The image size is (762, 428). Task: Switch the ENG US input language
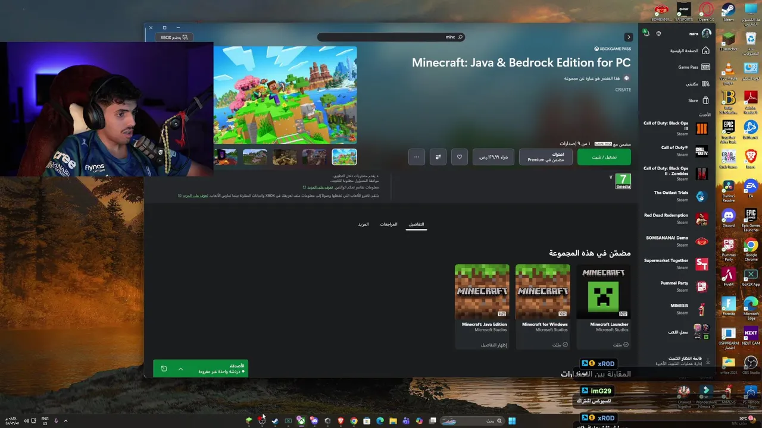pos(45,421)
